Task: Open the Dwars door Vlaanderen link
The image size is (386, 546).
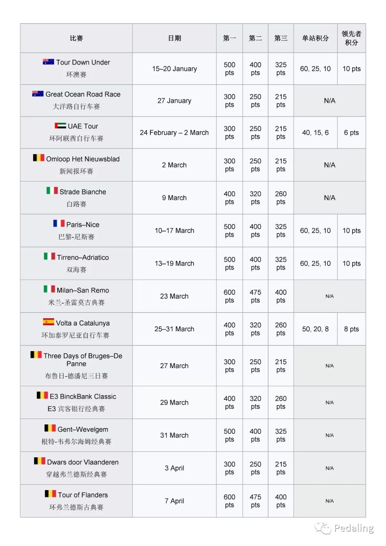Action: click(x=83, y=462)
